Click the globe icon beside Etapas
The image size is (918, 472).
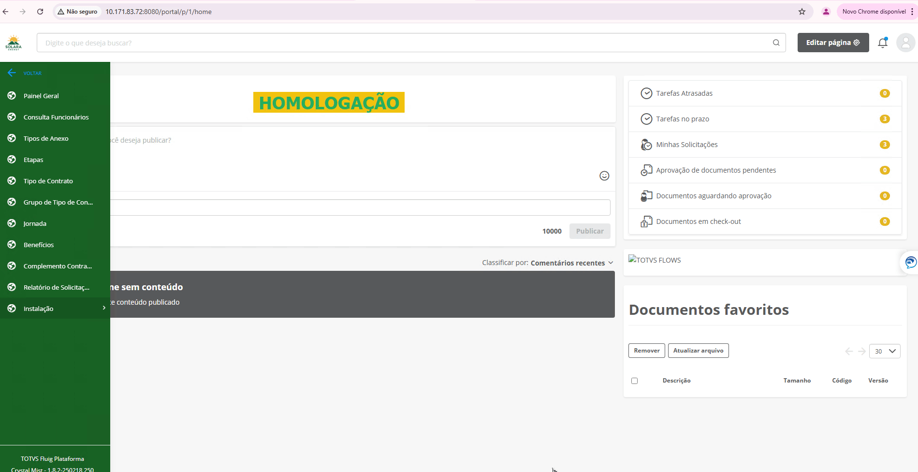(x=12, y=160)
